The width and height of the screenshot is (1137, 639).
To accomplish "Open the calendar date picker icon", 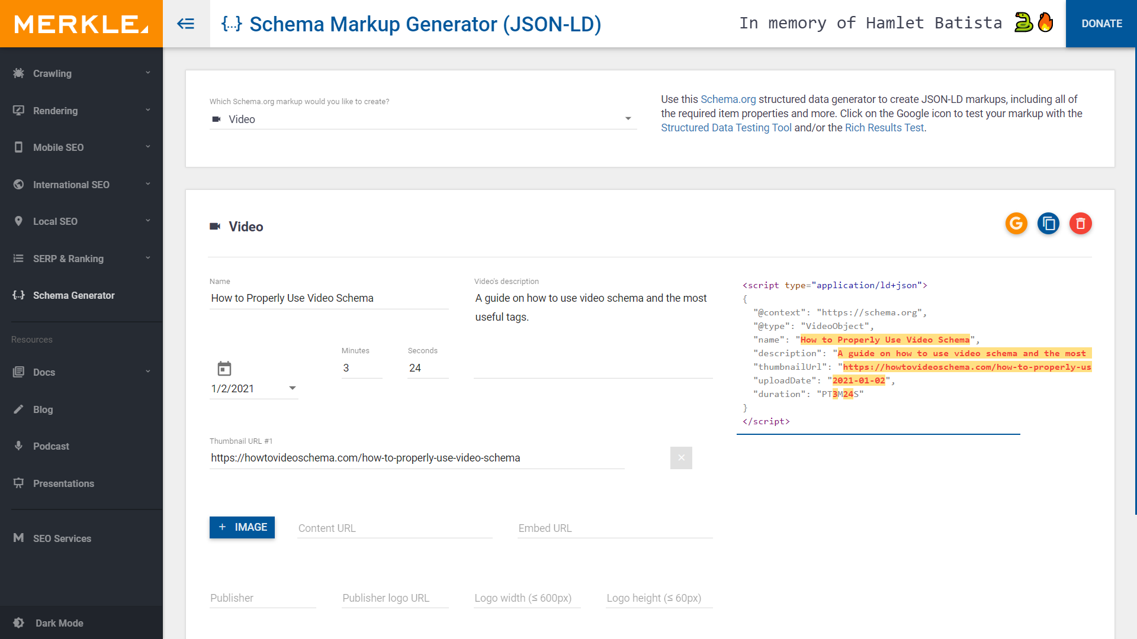I will [x=224, y=369].
